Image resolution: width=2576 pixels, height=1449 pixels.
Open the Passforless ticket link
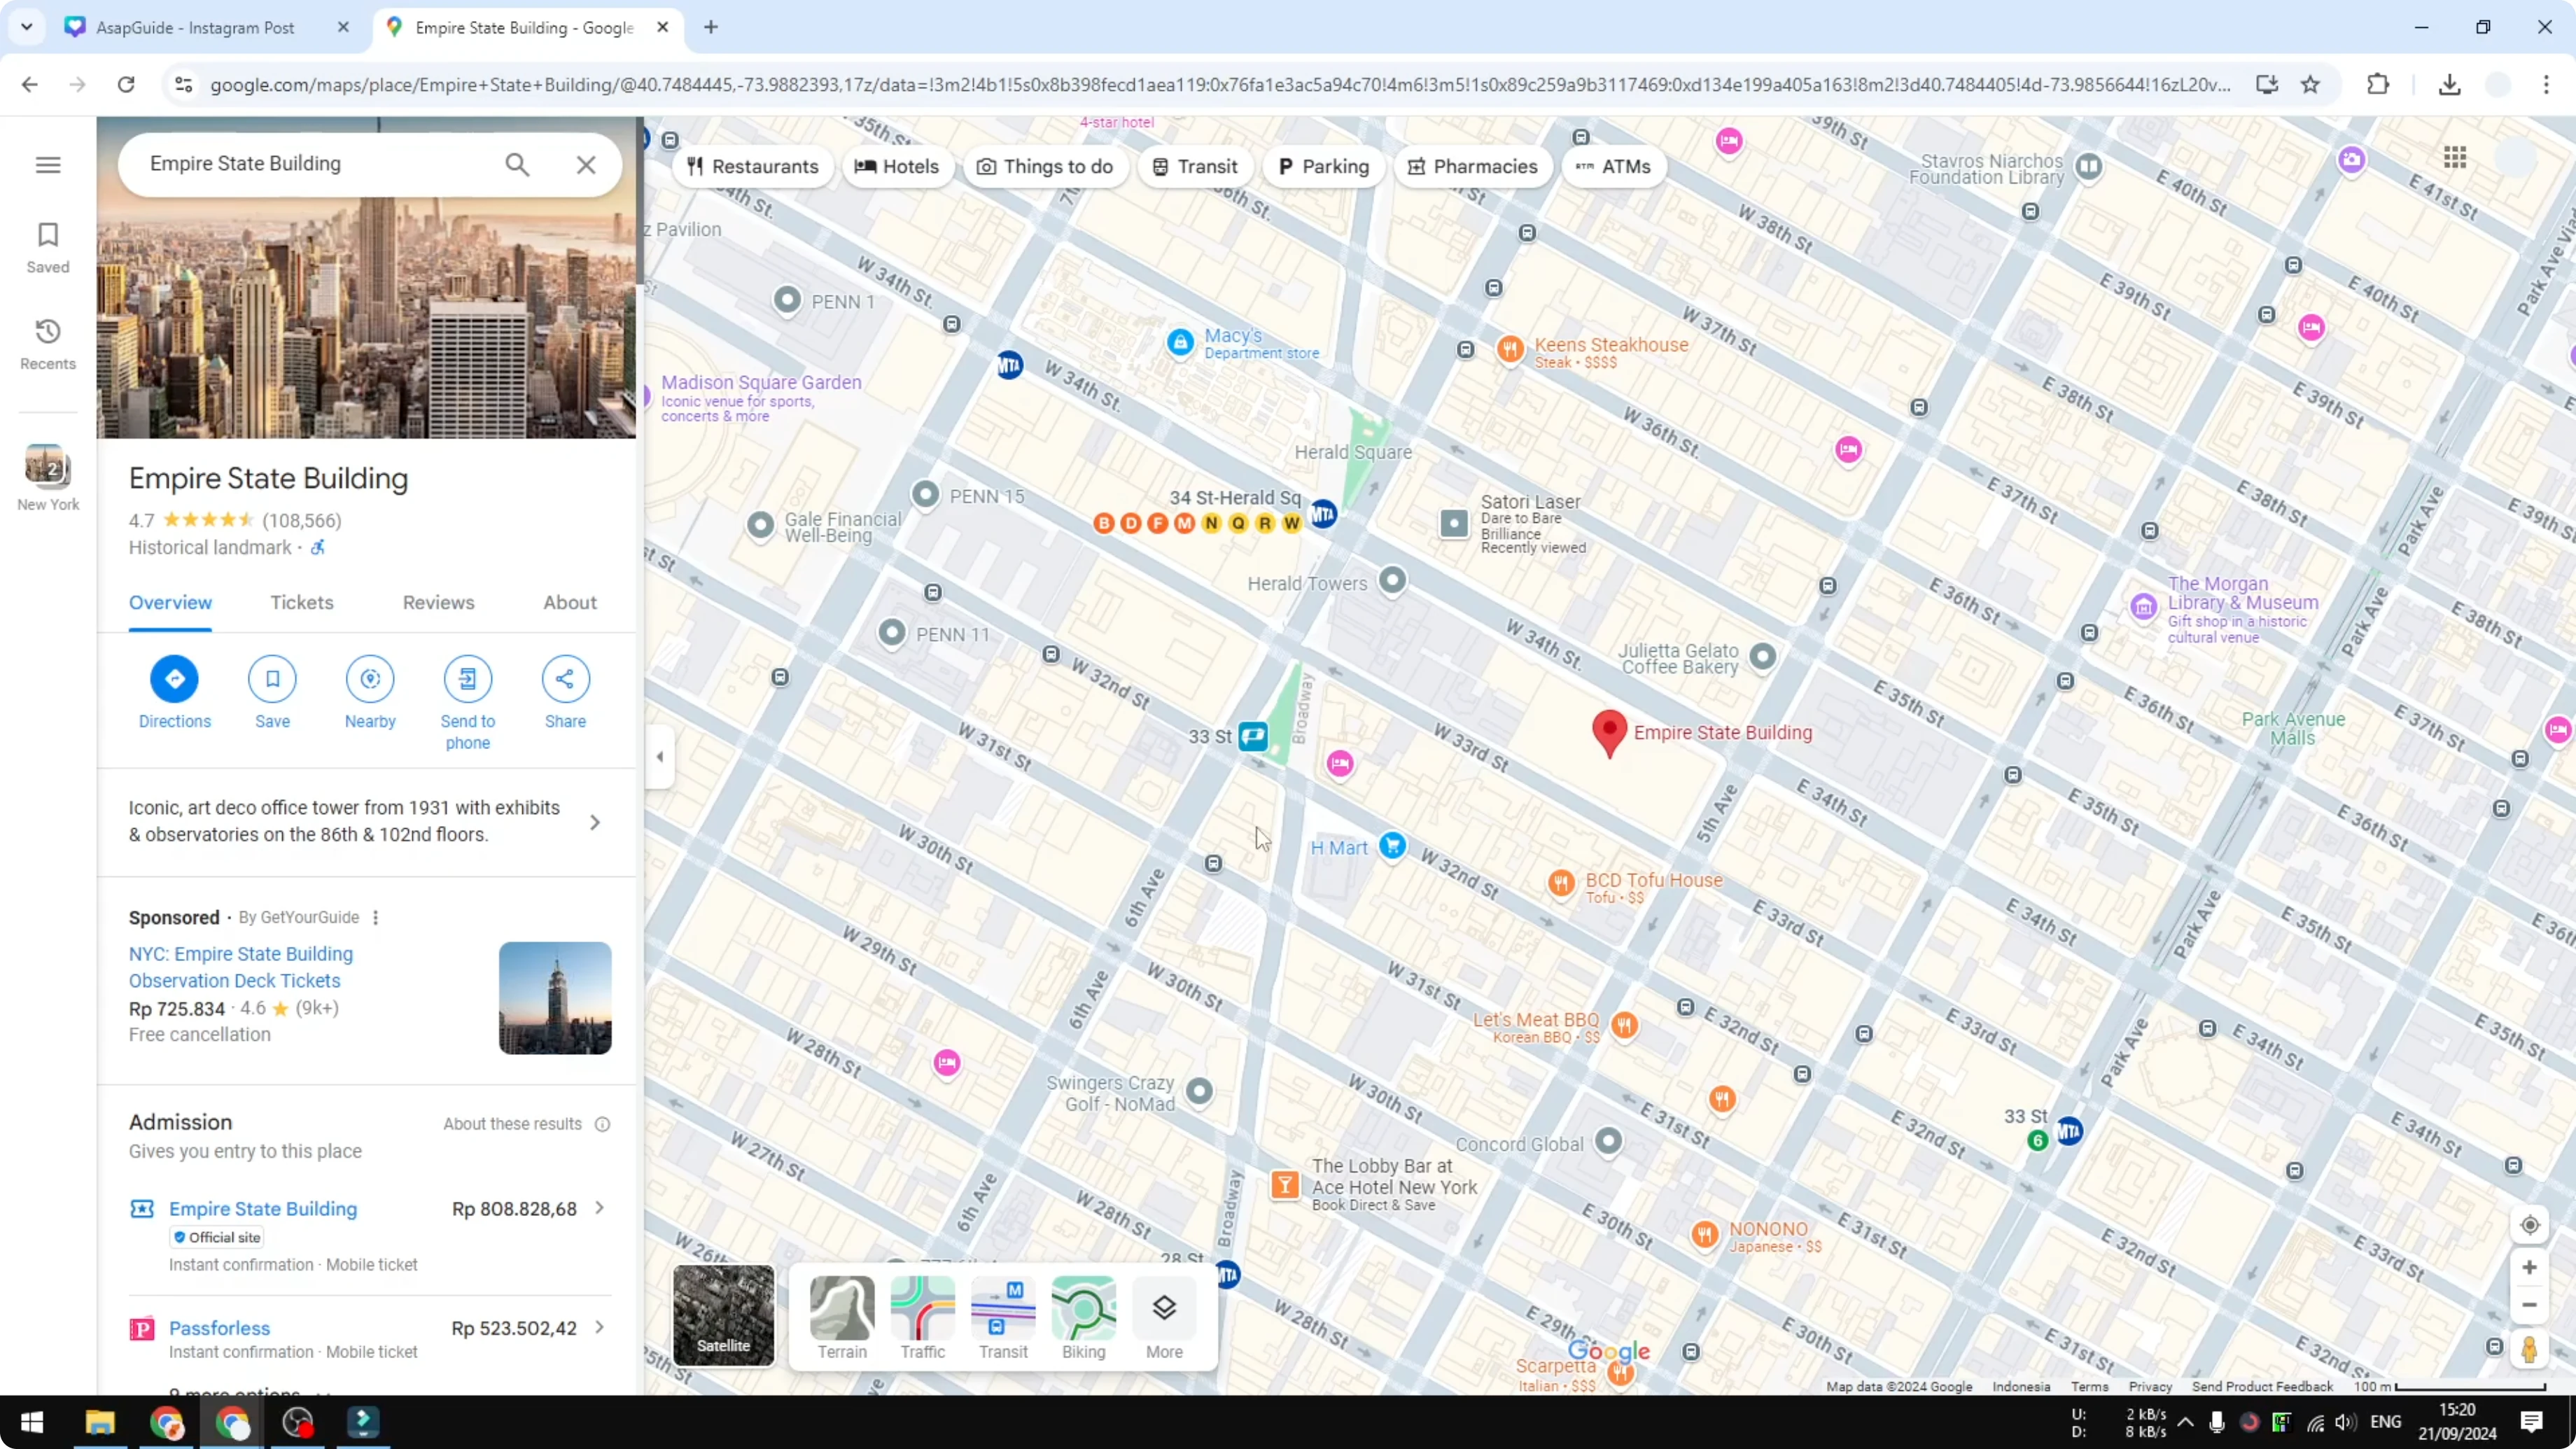point(219,1328)
